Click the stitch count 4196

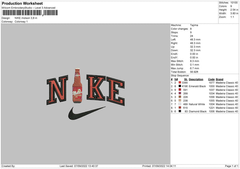click(x=185, y=86)
